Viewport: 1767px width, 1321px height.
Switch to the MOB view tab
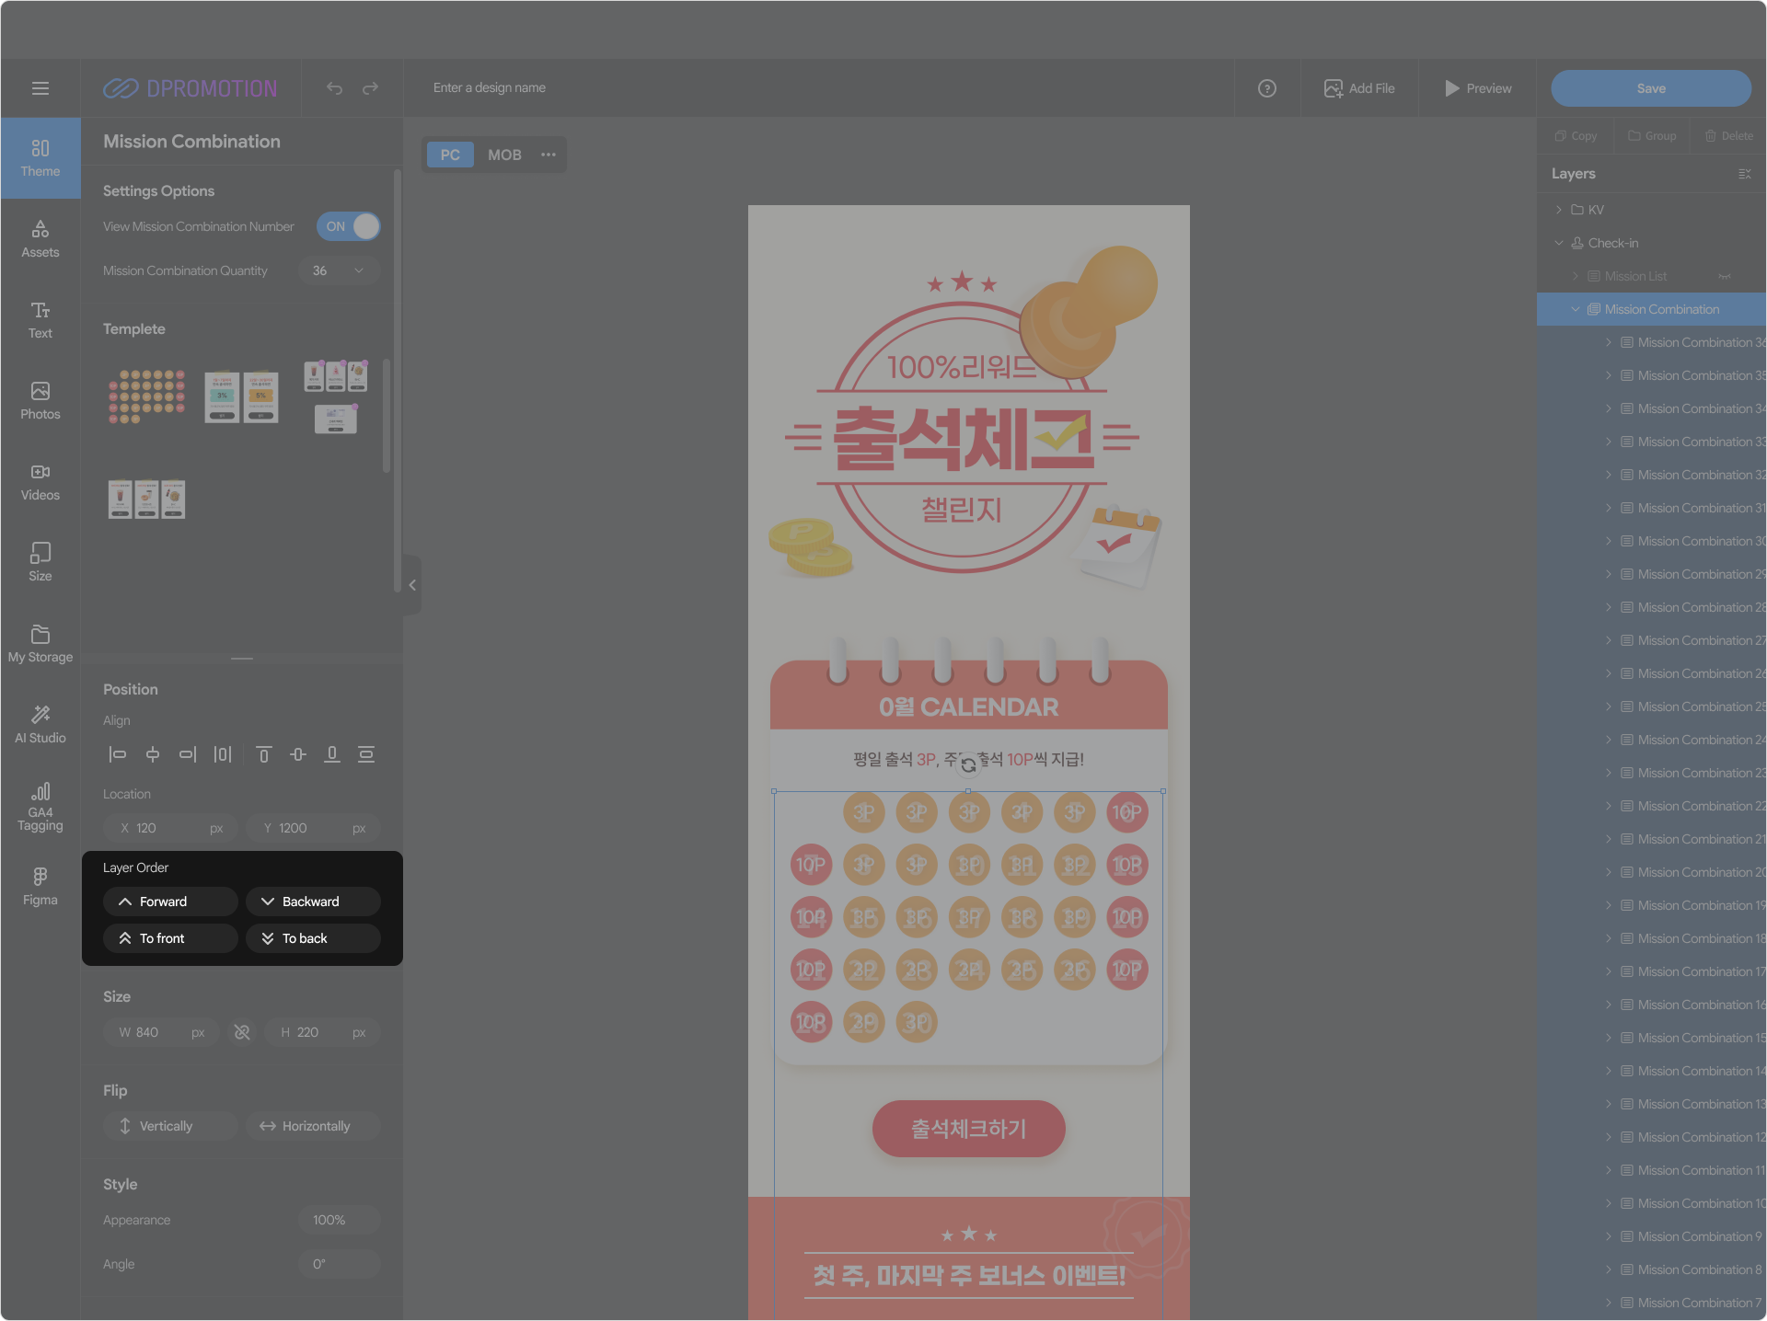click(504, 155)
